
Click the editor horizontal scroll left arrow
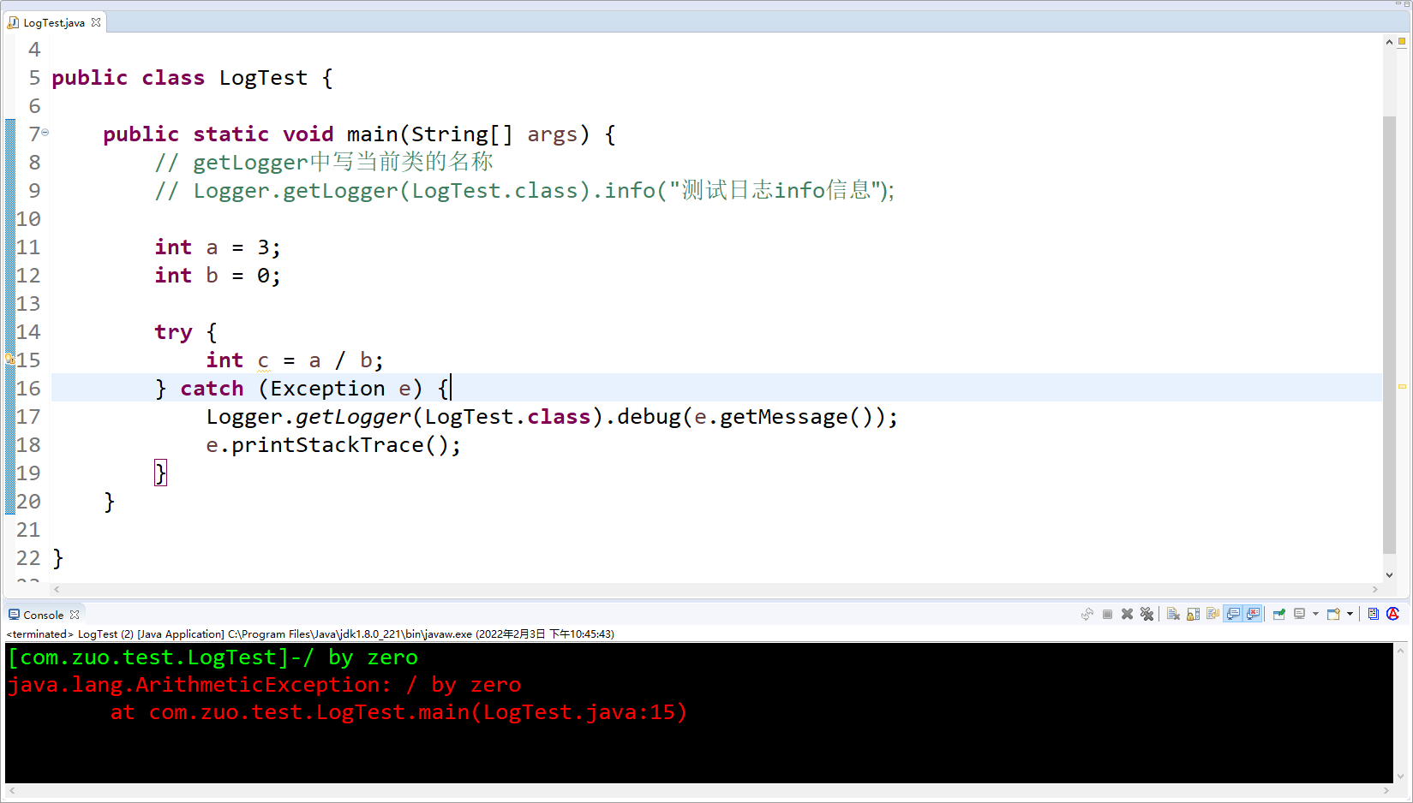coord(57,589)
